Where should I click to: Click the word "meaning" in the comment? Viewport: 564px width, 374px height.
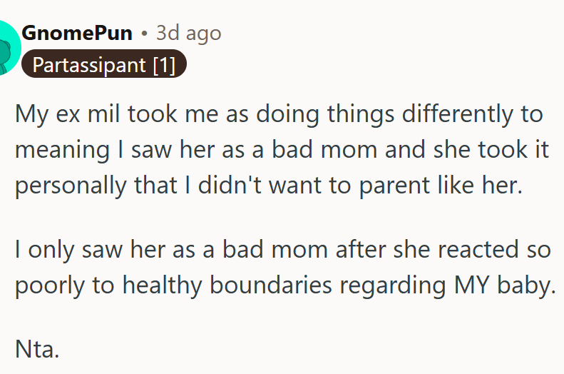coord(61,149)
